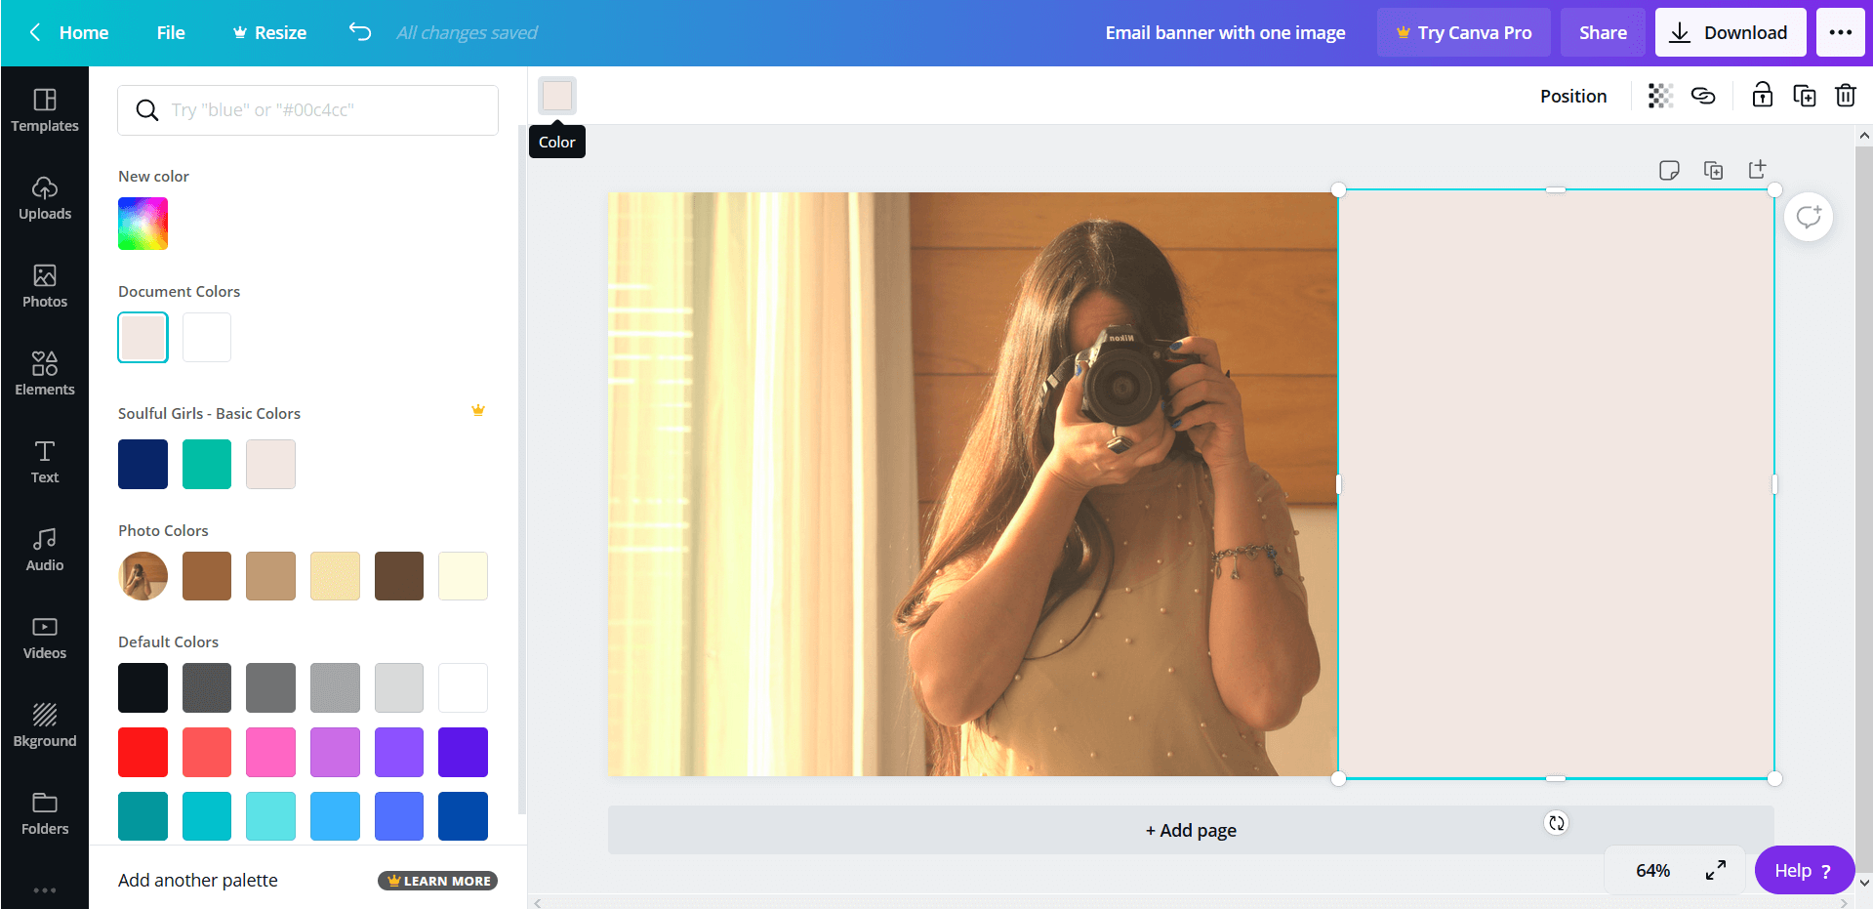Open the File menu
The width and height of the screenshot is (1873, 909).
170,31
